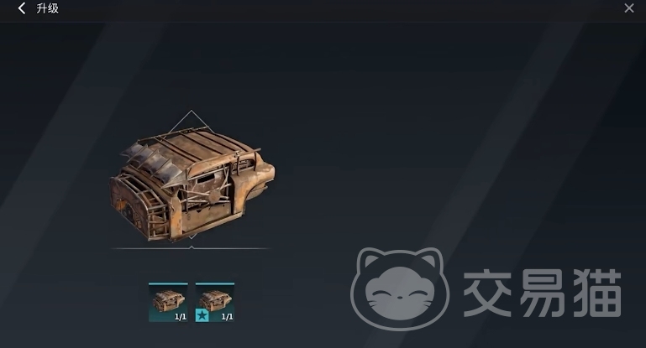Choose the starred cabin material thumbnail
The width and height of the screenshot is (646, 348).
215,302
